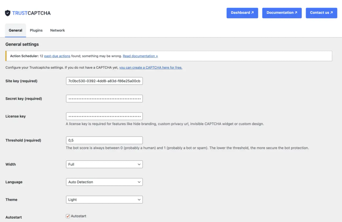Viewport: 342px width, 222px height.
Task: Open the Theme dropdown showing Light
Action: pyautogui.click(x=104, y=199)
